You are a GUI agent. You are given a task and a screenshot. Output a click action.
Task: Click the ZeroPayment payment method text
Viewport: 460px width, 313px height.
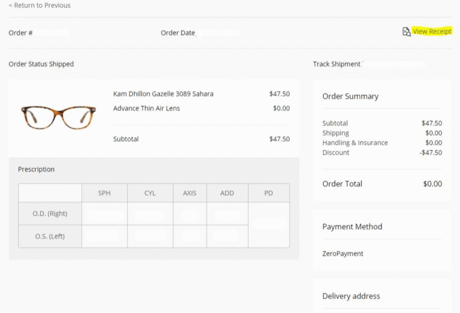343,254
